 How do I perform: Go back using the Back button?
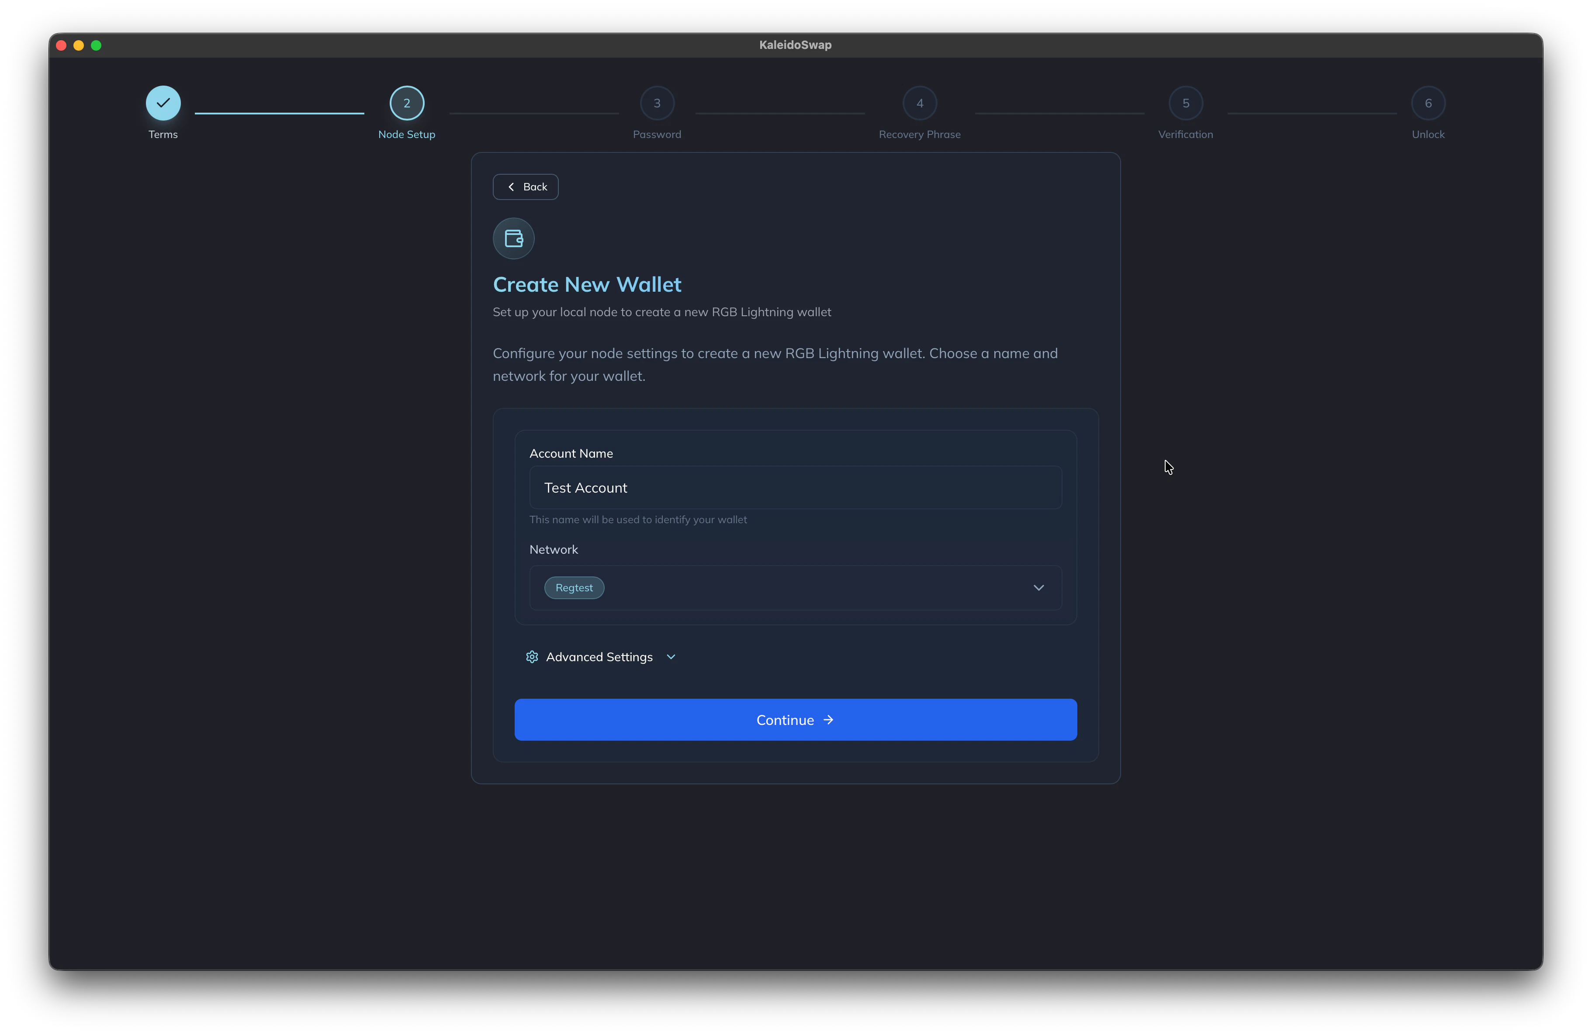pyautogui.click(x=526, y=186)
